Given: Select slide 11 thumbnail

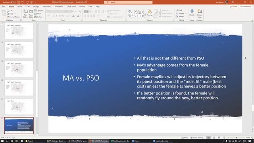Looking at the screenshot, I should pyautogui.click(x=19, y=106).
